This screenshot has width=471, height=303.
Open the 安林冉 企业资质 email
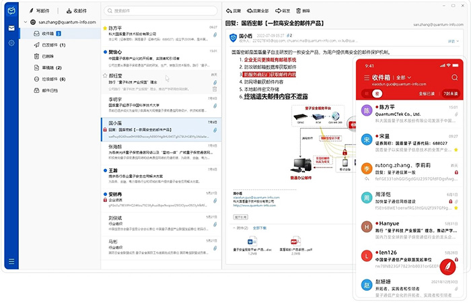pyautogui.click(x=161, y=200)
